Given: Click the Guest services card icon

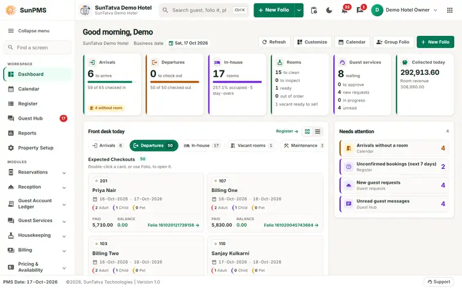Looking at the screenshot, I should 342,62.
